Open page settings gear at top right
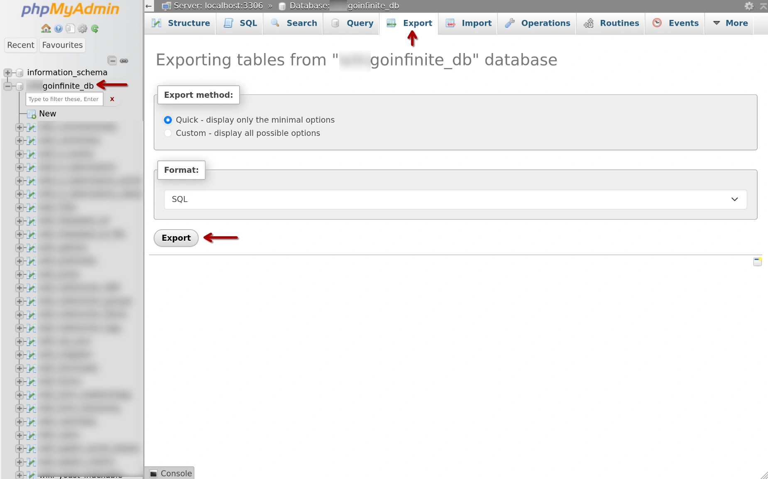Image resolution: width=768 pixels, height=479 pixels. pyautogui.click(x=749, y=6)
